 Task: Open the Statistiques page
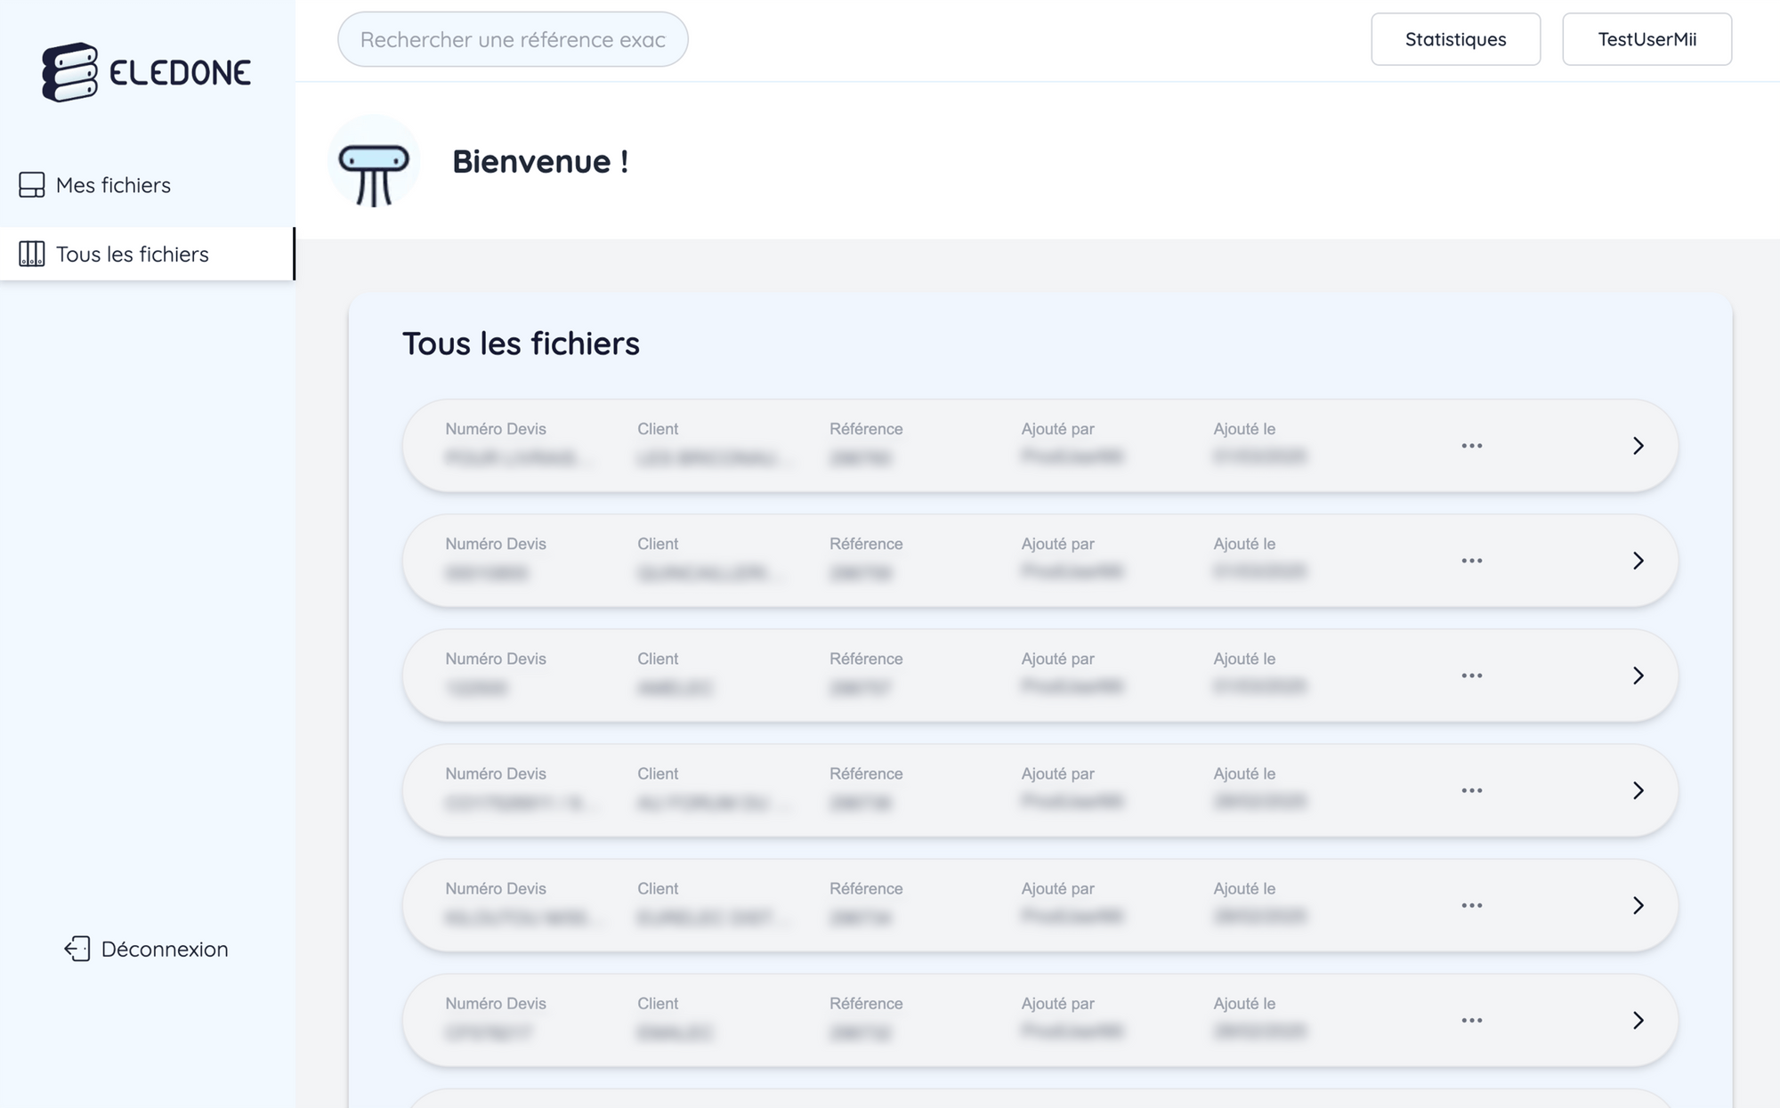pos(1456,39)
